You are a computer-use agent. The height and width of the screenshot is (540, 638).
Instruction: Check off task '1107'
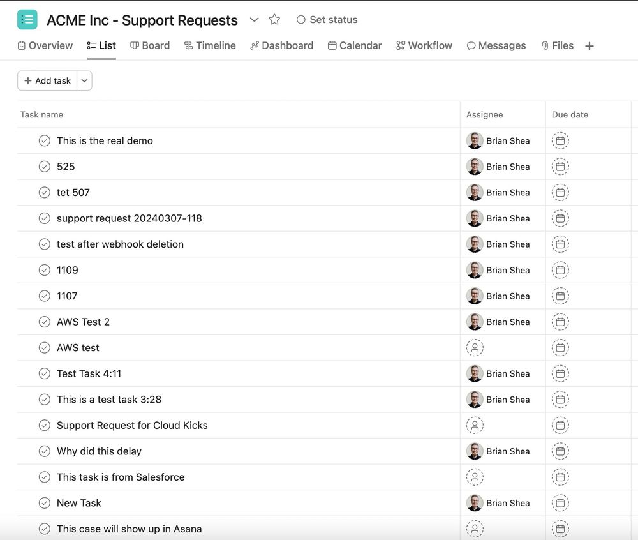coord(45,296)
